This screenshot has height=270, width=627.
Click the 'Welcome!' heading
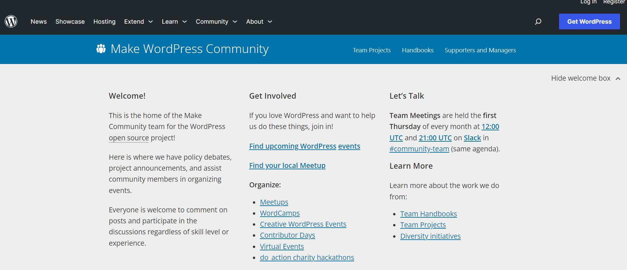point(127,96)
